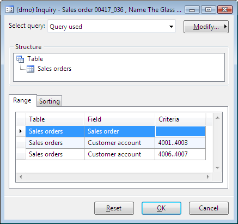
Task: Switch to the Sorting tab
Action: click(50, 101)
